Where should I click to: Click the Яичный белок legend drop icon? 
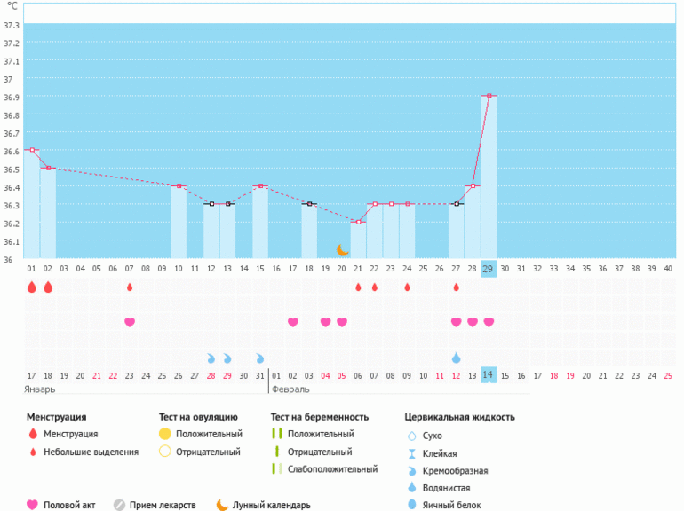pyautogui.click(x=411, y=505)
